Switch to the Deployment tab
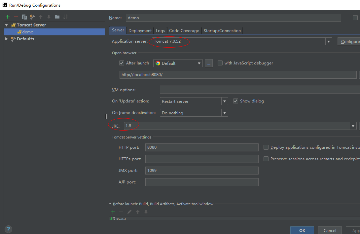 [140, 30]
